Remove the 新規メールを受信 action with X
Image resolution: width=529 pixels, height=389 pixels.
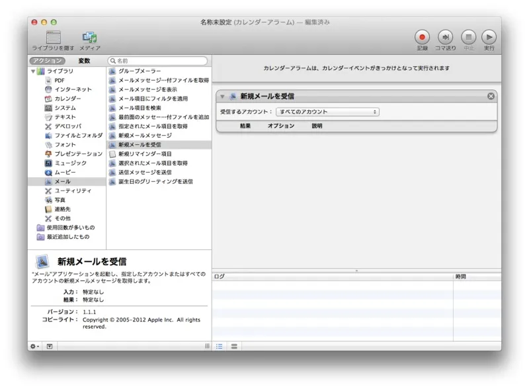tap(491, 97)
